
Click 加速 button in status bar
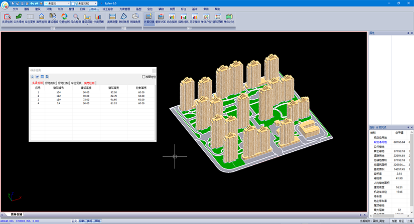click(x=394, y=220)
